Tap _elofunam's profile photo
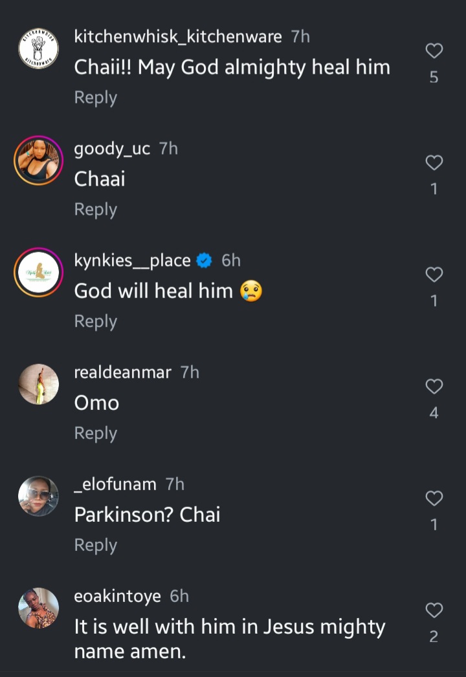The height and width of the screenshot is (677, 466). pyautogui.click(x=38, y=497)
